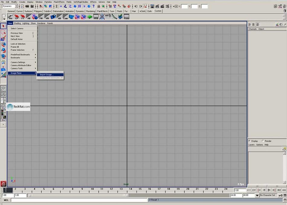Image resolution: width=287 pixels, height=205 pixels.
Task: Select the arrow Select tool in the toolbox
Action: (x=3, y=26)
